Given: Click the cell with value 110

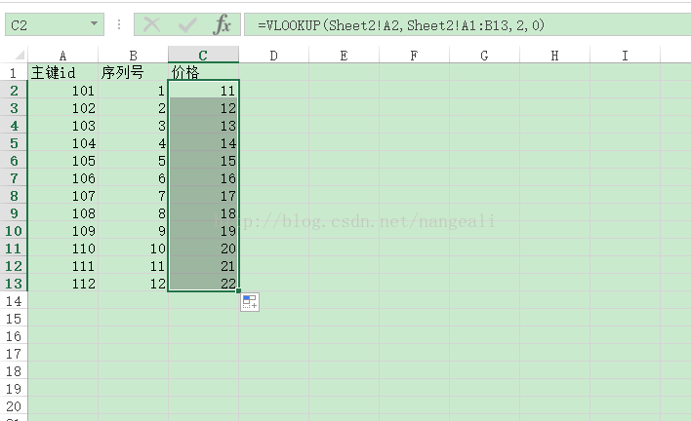Looking at the screenshot, I should [x=63, y=249].
